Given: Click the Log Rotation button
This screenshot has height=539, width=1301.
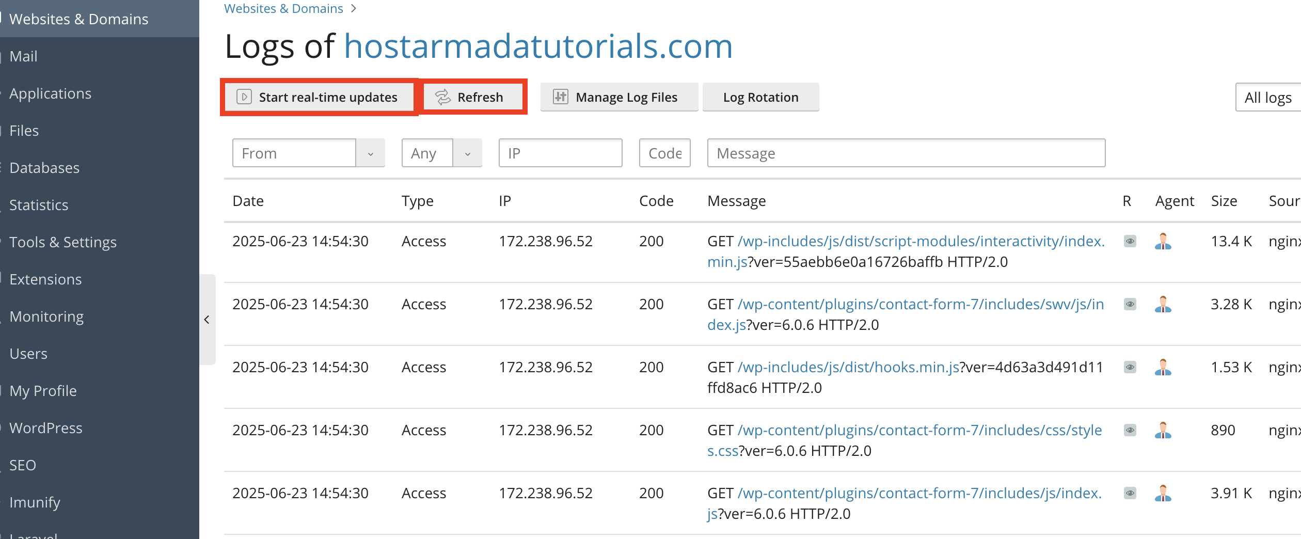Looking at the screenshot, I should click(x=760, y=97).
